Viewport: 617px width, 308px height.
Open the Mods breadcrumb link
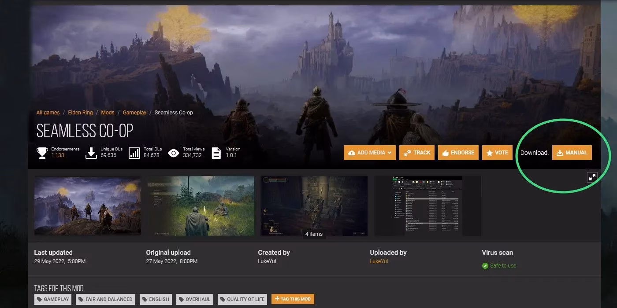tap(108, 113)
